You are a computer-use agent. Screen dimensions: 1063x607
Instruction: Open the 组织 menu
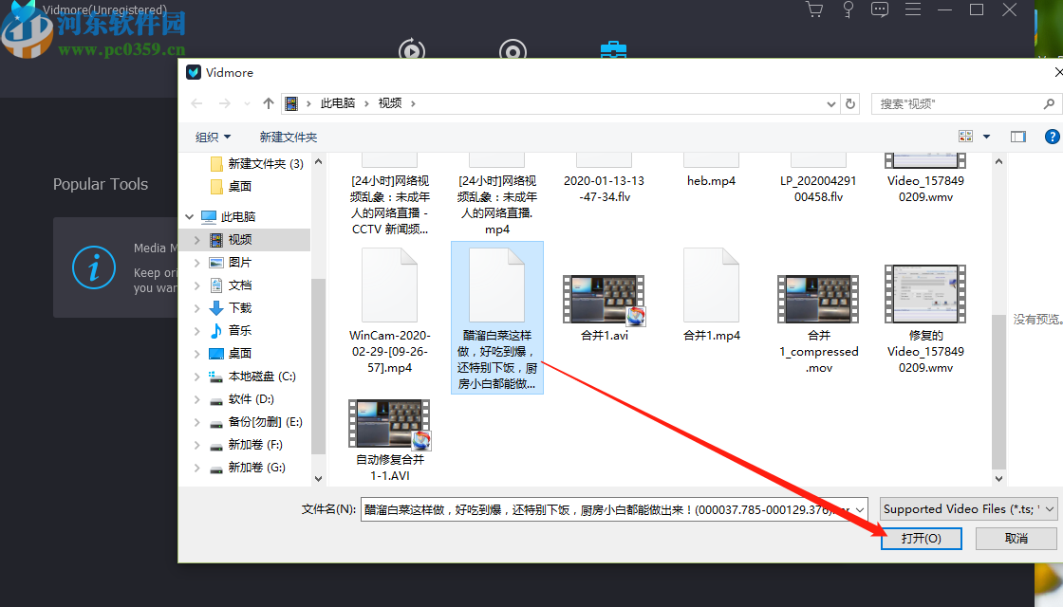(x=213, y=137)
